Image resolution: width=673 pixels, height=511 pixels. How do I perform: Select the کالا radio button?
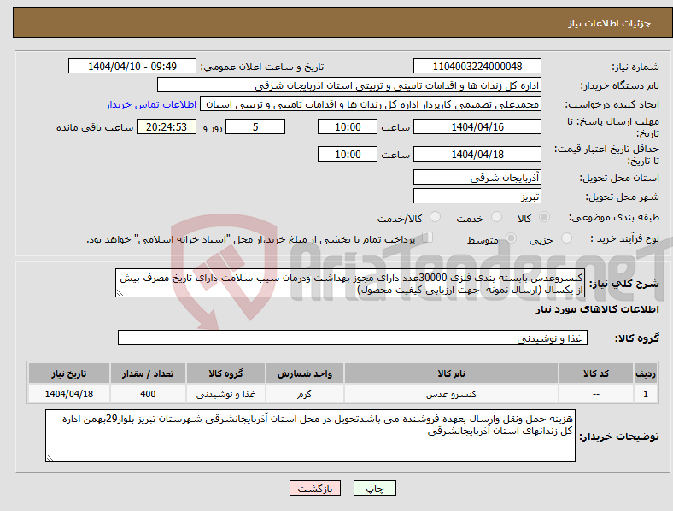tap(544, 217)
